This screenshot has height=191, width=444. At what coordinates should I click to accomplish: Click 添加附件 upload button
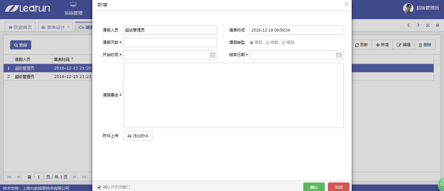[138, 136]
